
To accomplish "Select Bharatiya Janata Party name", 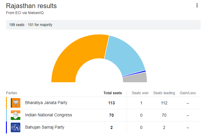I will tap(46, 103).
